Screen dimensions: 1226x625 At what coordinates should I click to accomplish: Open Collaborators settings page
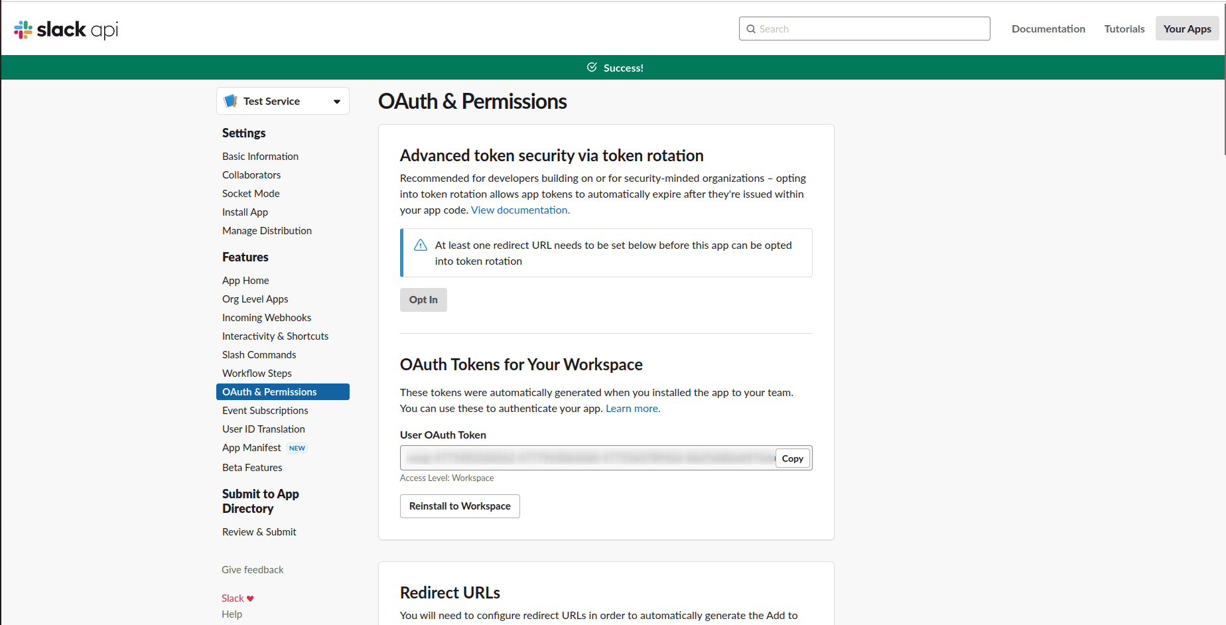point(251,175)
